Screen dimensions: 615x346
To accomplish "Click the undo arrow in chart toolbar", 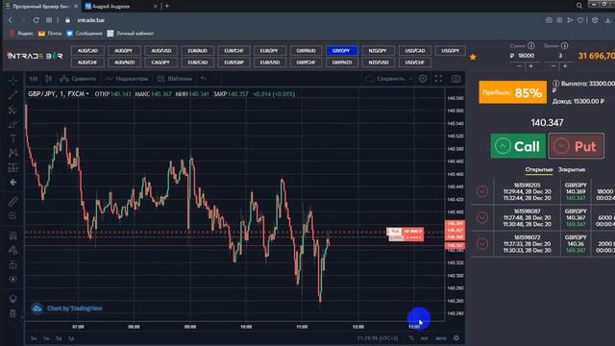I will tap(204, 79).
